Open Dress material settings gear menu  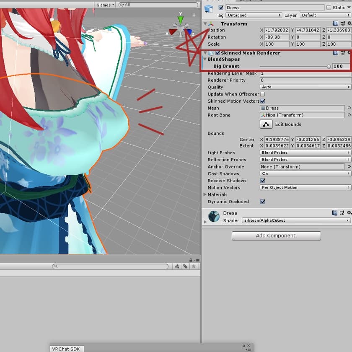tap(349, 213)
